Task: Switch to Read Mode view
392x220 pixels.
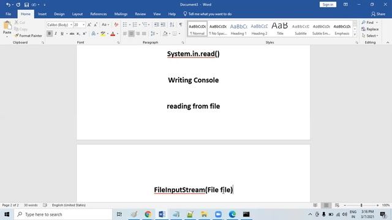Action: [315, 205]
